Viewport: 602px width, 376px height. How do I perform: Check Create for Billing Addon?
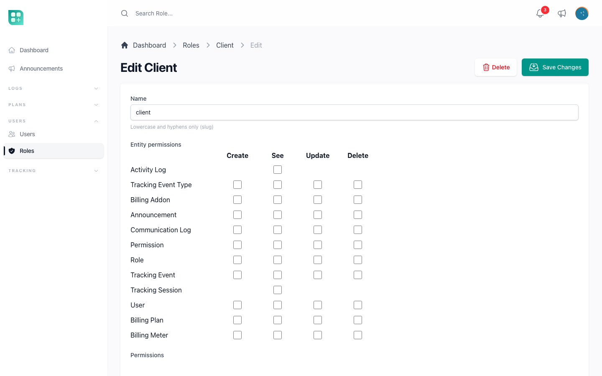coord(237,200)
